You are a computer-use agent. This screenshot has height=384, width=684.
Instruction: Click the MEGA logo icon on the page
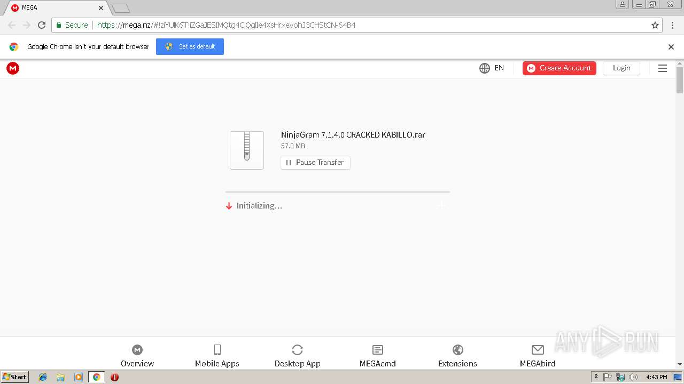coord(13,68)
